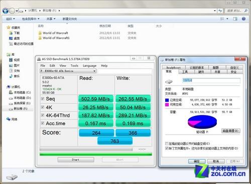The image size is (251, 184).
Task: Open Explorer help question mark icon
Action: [x=243, y=18]
